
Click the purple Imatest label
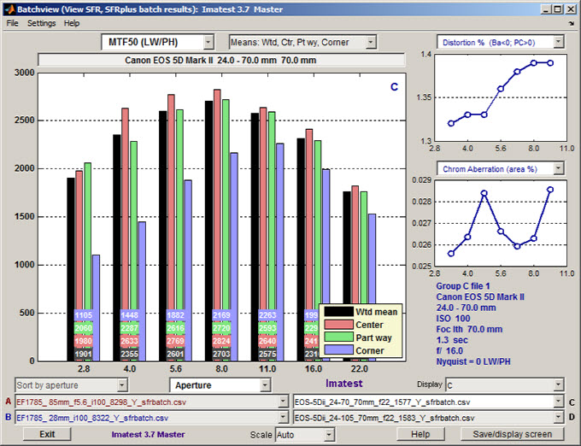343,384
